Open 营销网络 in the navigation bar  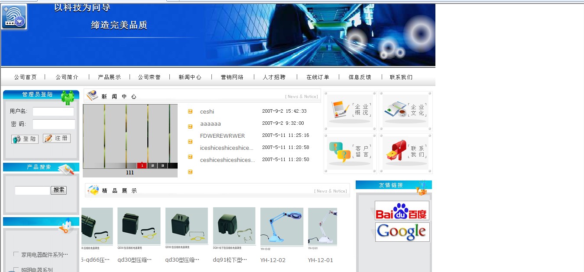coord(232,77)
